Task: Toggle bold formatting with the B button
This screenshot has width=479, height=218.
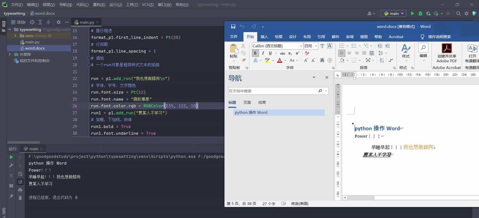Action: pyautogui.click(x=255, y=53)
